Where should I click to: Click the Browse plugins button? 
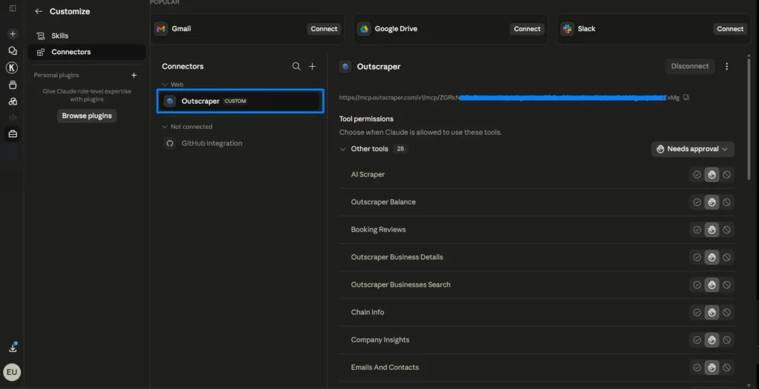click(x=87, y=116)
